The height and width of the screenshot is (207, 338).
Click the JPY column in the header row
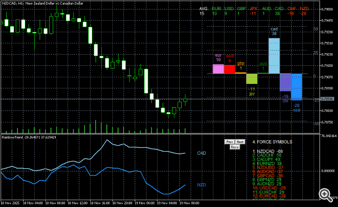click(253, 11)
